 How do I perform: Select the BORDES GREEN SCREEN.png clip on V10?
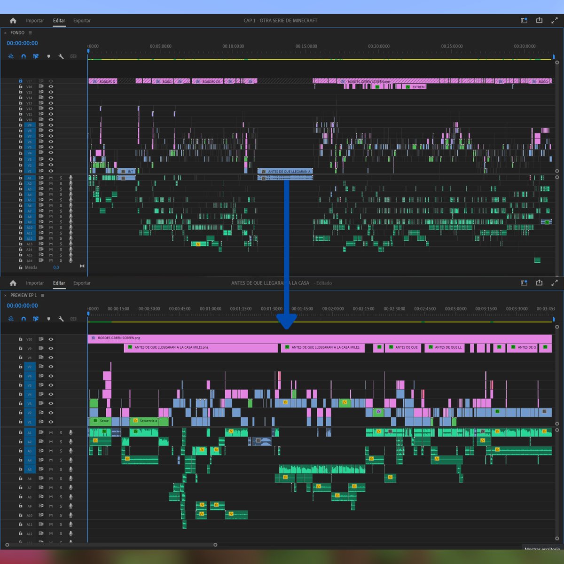tap(320, 338)
